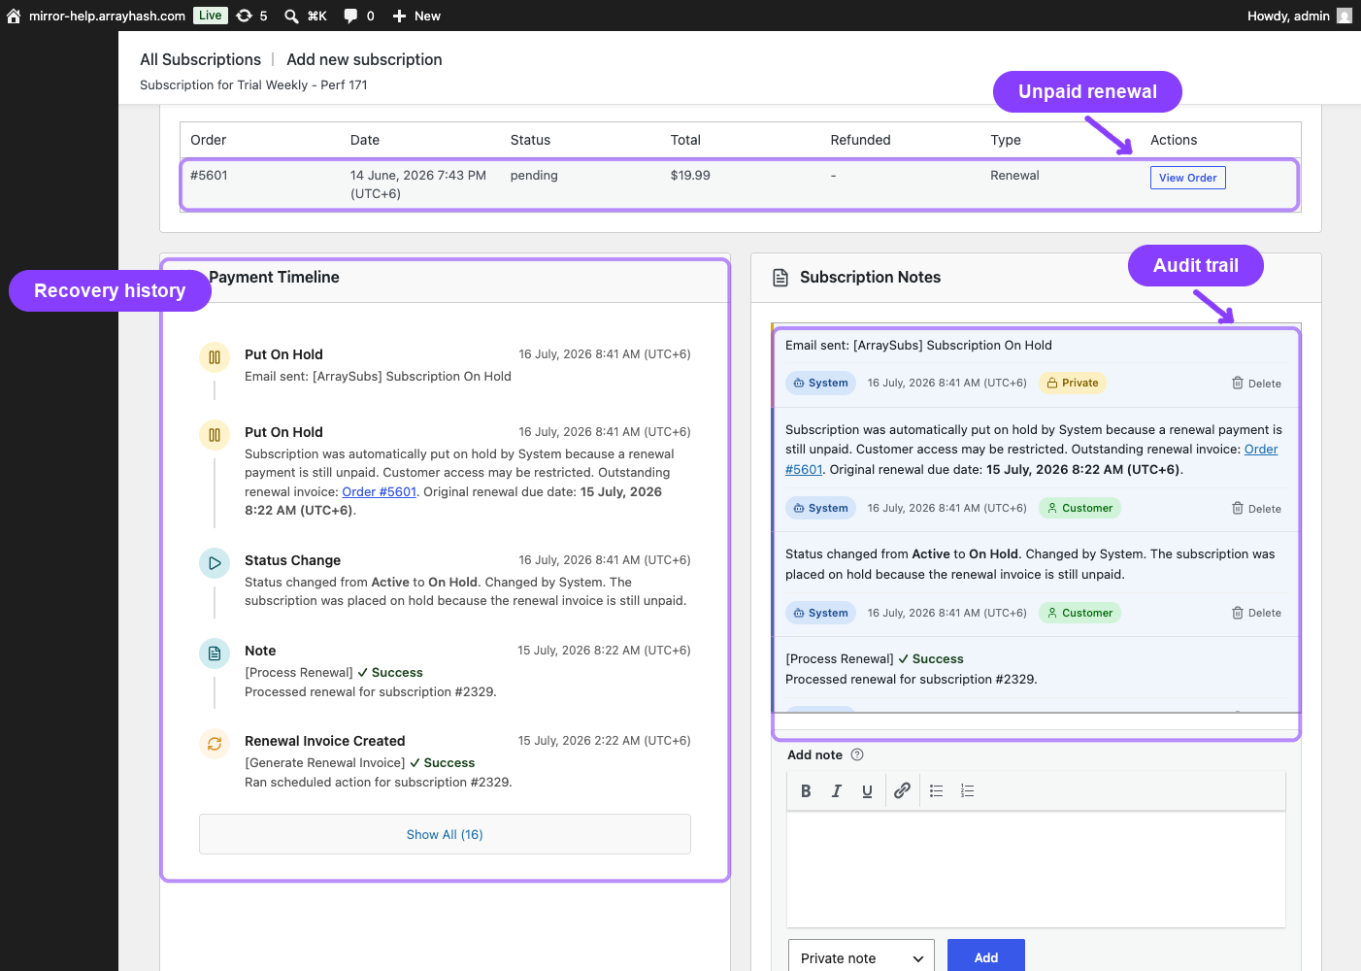The image size is (1361, 971).
Task: Delete the Email sent On Hold note
Action: (1256, 384)
